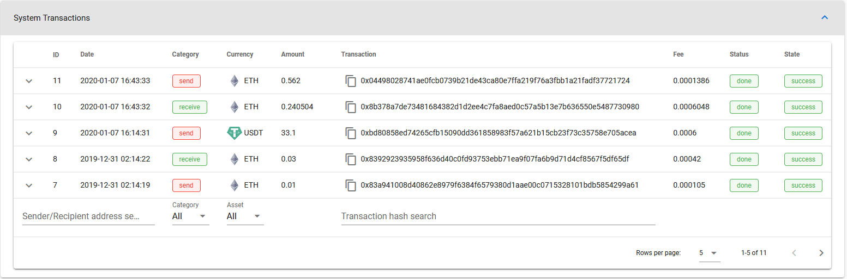Click the success state badge for ID 11
The height and width of the screenshot is (279, 847).
pyautogui.click(x=803, y=81)
